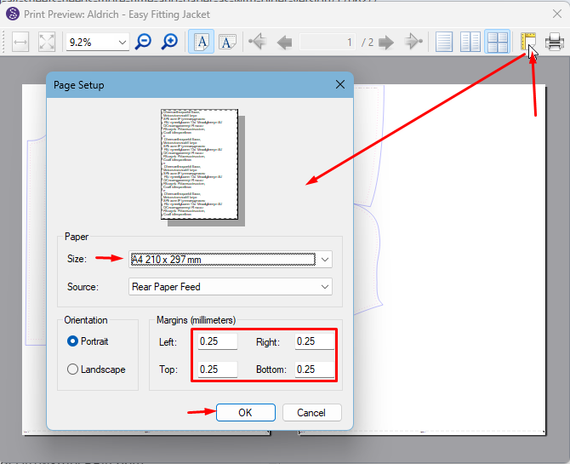
Task: Go to the next page arrow
Action: pos(386,42)
